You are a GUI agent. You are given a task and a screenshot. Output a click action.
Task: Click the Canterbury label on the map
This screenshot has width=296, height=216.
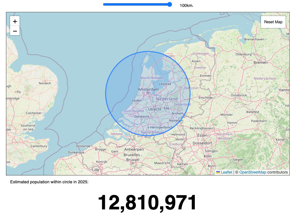click(x=39, y=146)
